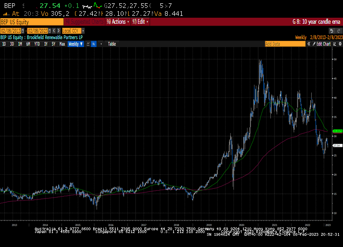343x247 pixels.
Task: Select the 5Y range tab
Action: tap(54, 44)
